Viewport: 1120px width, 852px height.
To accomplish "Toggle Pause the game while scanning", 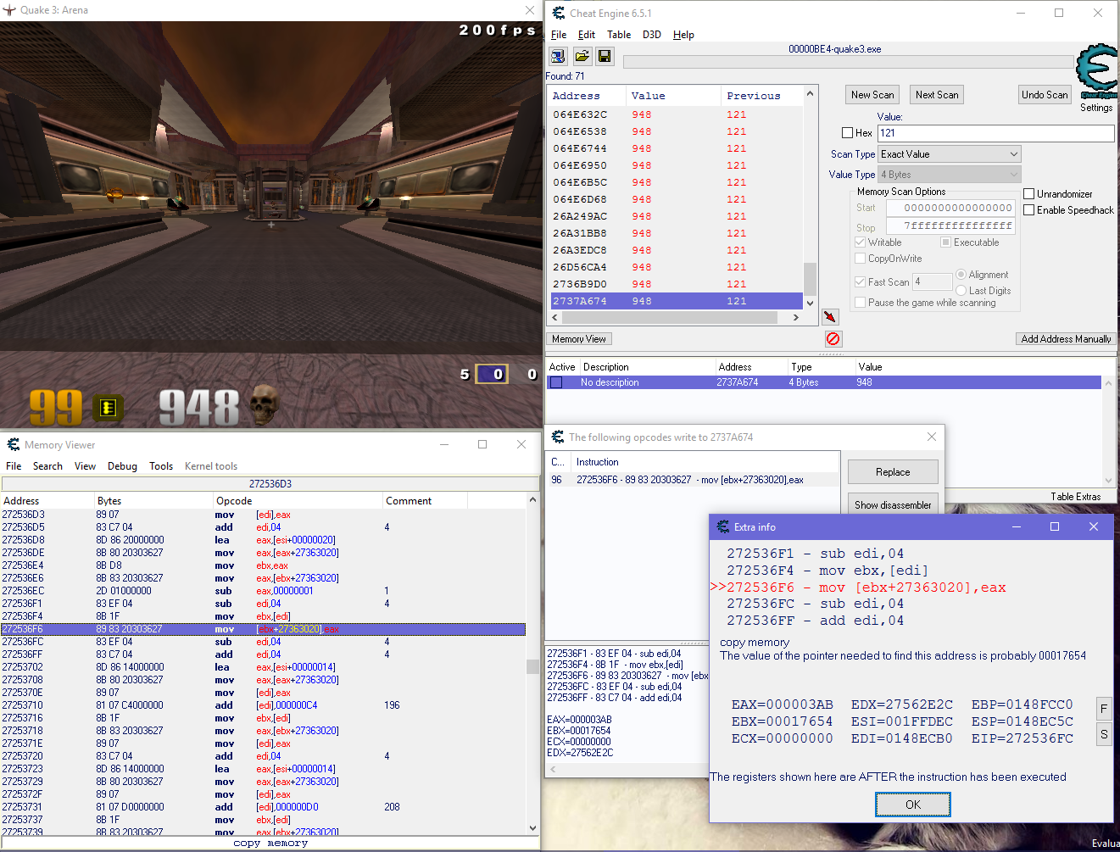I will (x=861, y=303).
